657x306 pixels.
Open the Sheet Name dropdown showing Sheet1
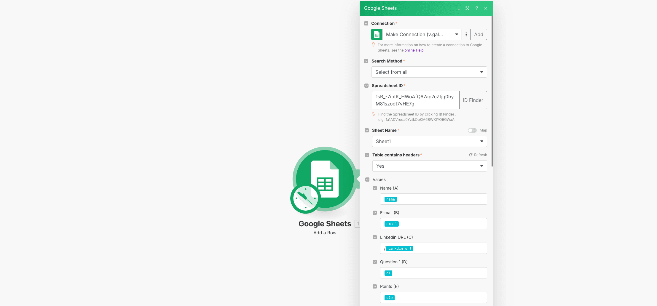pos(429,141)
